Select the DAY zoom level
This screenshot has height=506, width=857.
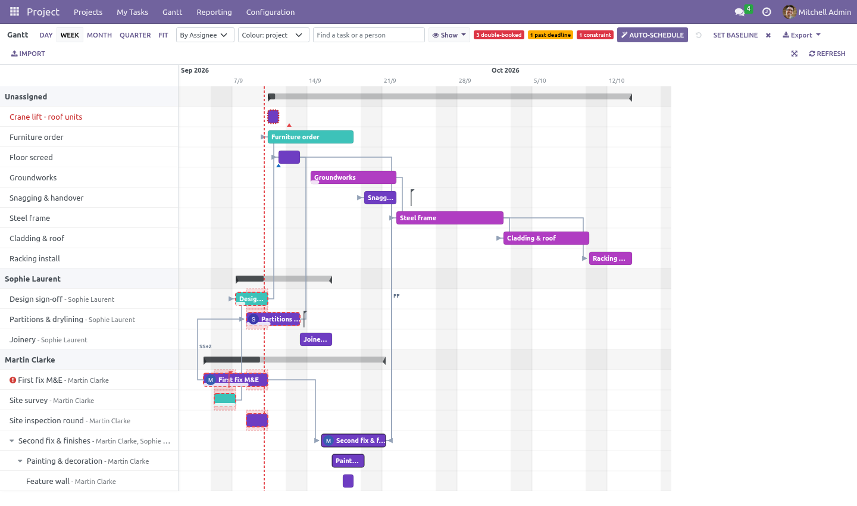(x=46, y=35)
